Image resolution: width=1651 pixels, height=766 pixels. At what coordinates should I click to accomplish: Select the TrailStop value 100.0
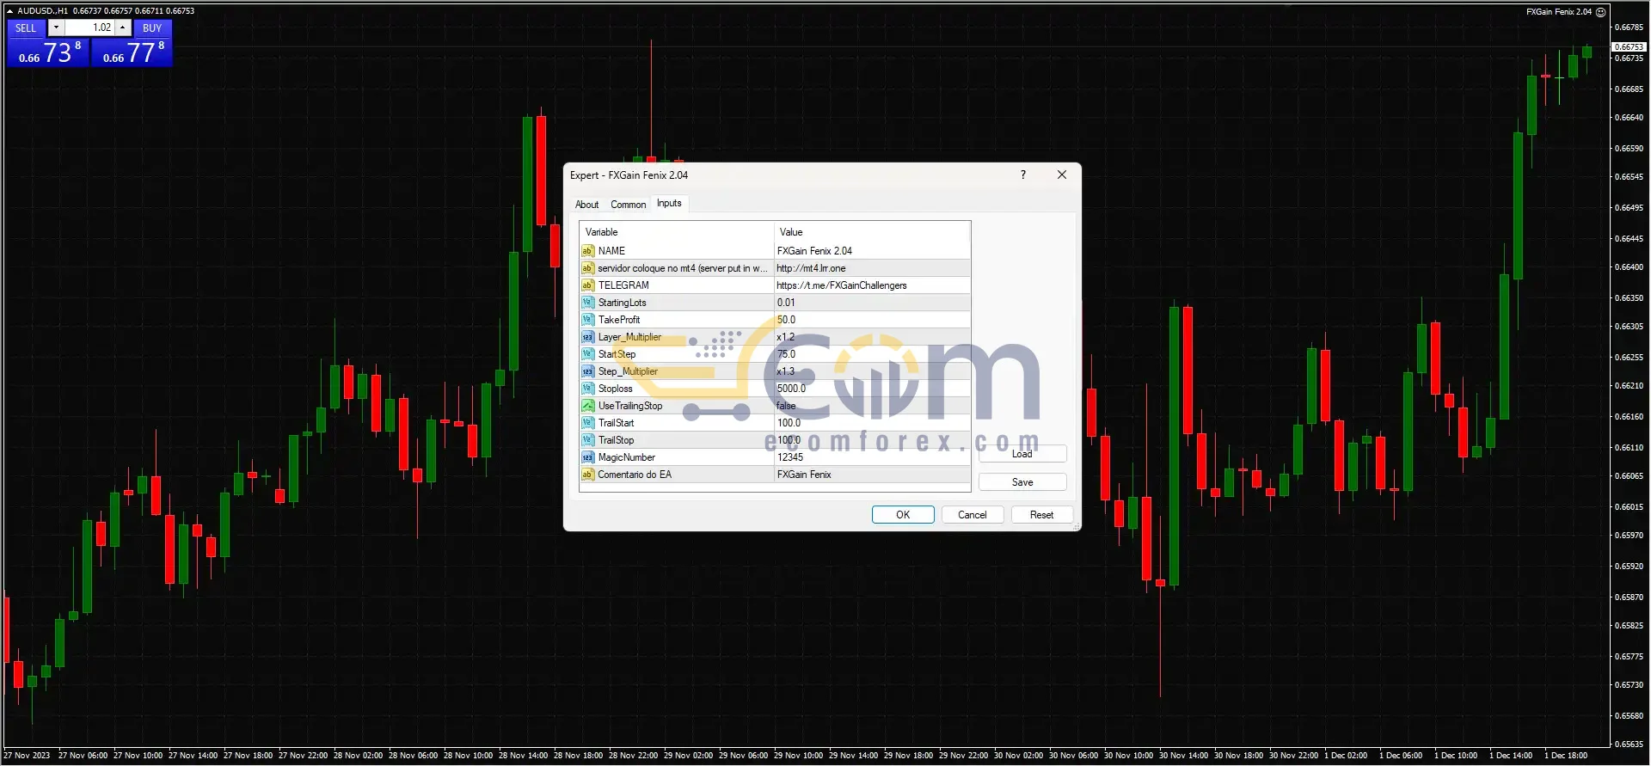pos(789,440)
